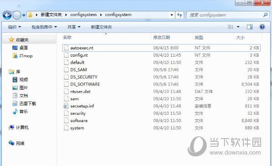Select 新建文件夹 in the address breadcrumb
This screenshot has height=166, width=272.
[x=51, y=15]
